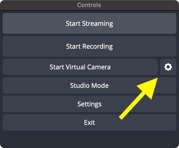This screenshot has width=179, height=148.
Task: Choose Settings from the Controls panel
Action: click(x=90, y=104)
